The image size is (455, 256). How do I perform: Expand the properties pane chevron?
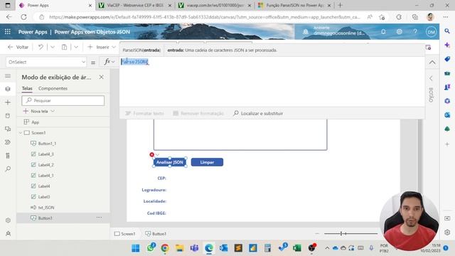pos(431,78)
